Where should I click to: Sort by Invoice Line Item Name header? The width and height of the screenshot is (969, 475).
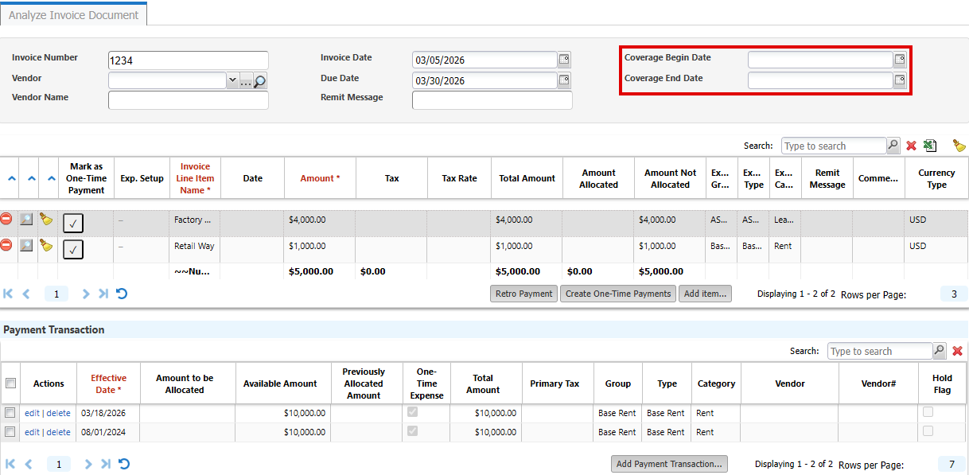point(195,178)
